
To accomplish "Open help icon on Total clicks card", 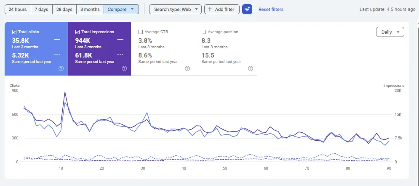I will pos(61,68).
